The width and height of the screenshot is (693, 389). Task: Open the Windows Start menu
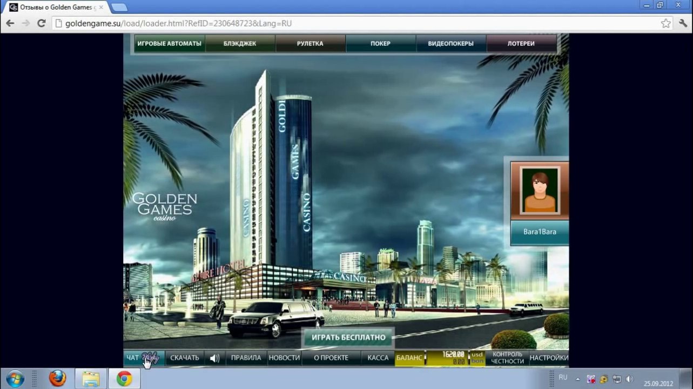[15, 378]
